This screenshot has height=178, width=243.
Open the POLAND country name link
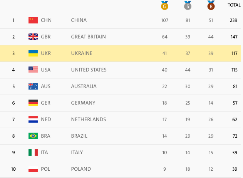pos(81,169)
